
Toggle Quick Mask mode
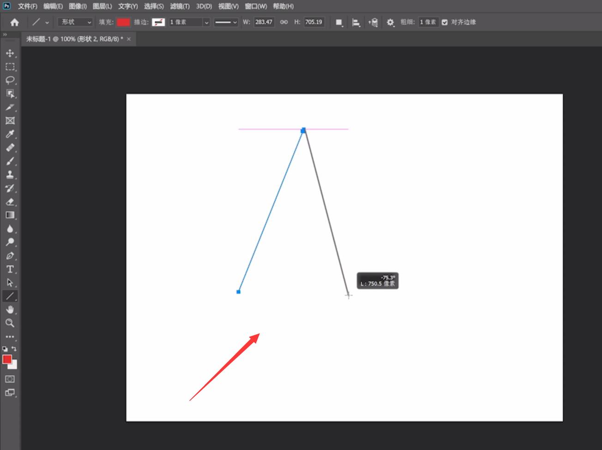[10, 379]
